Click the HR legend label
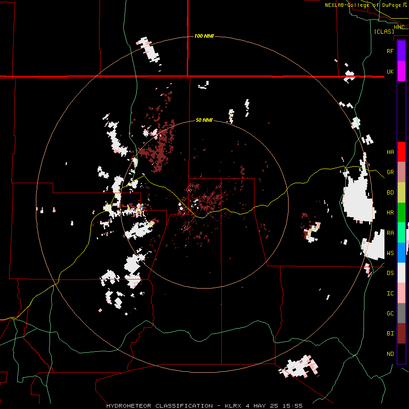 click(390, 213)
